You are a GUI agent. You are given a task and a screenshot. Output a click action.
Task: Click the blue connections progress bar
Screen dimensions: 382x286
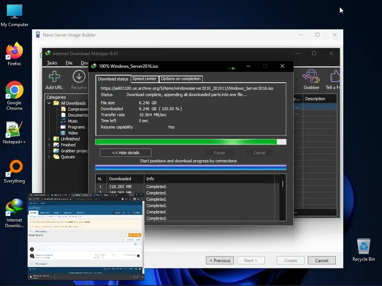coord(191,167)
